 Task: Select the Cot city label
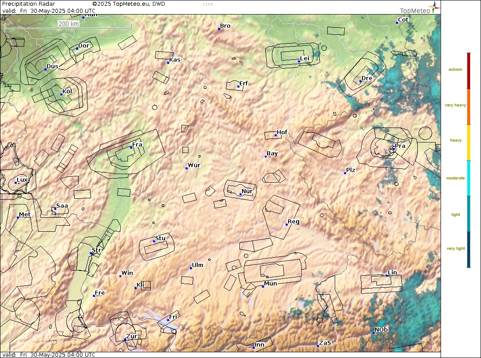click(403, 20)
